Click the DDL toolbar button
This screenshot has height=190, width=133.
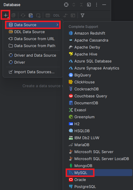pyautogui.click(x=57, y=15)
